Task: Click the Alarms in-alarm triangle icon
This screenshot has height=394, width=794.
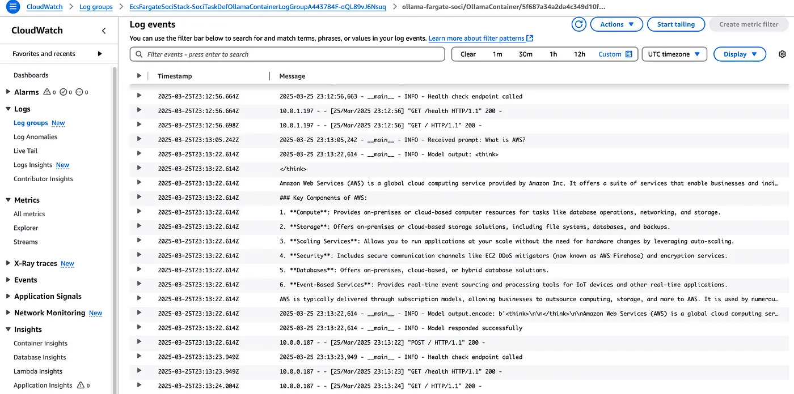Action: click(x=47, y=92)
